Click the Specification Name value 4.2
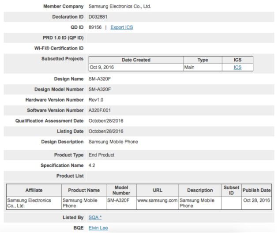This screenshot has width=278, height=233. coord(92,165)
